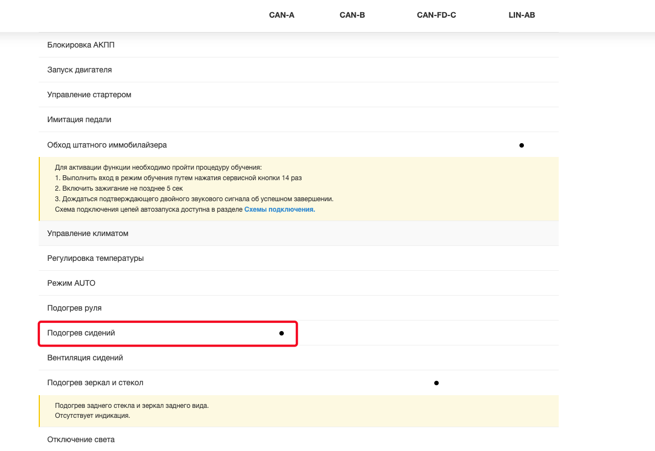Select the Регулировка температуры row label
Viewport: 655px width, 451px height.
click(x=95, y=258)
